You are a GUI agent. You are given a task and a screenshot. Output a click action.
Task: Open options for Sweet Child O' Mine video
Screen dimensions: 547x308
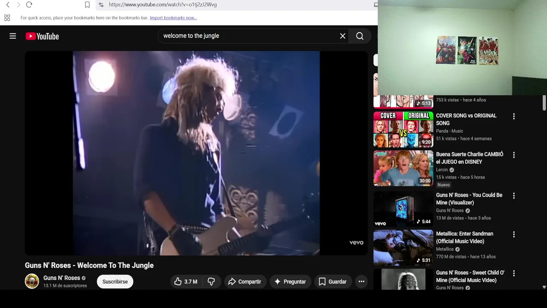514,273
